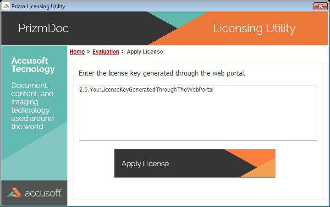This screenshot has height=207, width=330.
Task: Select the 'Apply License' breadcrumb text
Action: coord(145,52)
